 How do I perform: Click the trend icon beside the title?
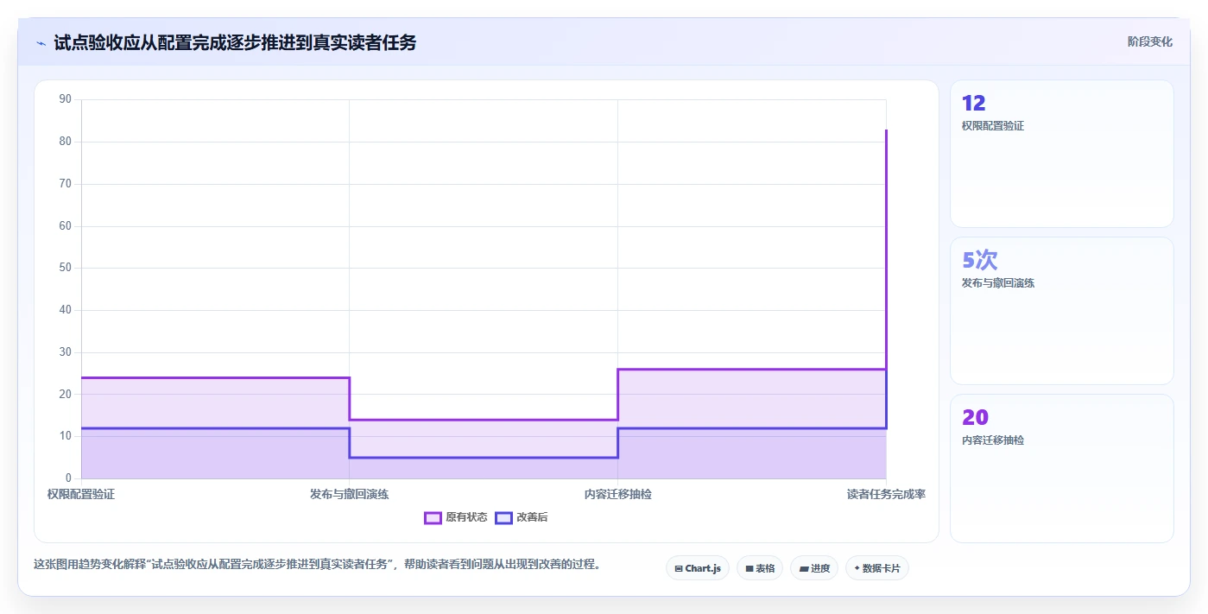pos(41,42)
